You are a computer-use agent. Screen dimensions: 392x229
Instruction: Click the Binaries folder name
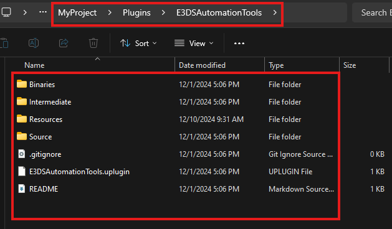pyautogui.click(x=42, y=85)
